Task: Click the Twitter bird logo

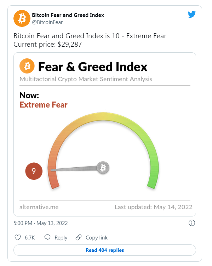Action: (x=191, y=14)
